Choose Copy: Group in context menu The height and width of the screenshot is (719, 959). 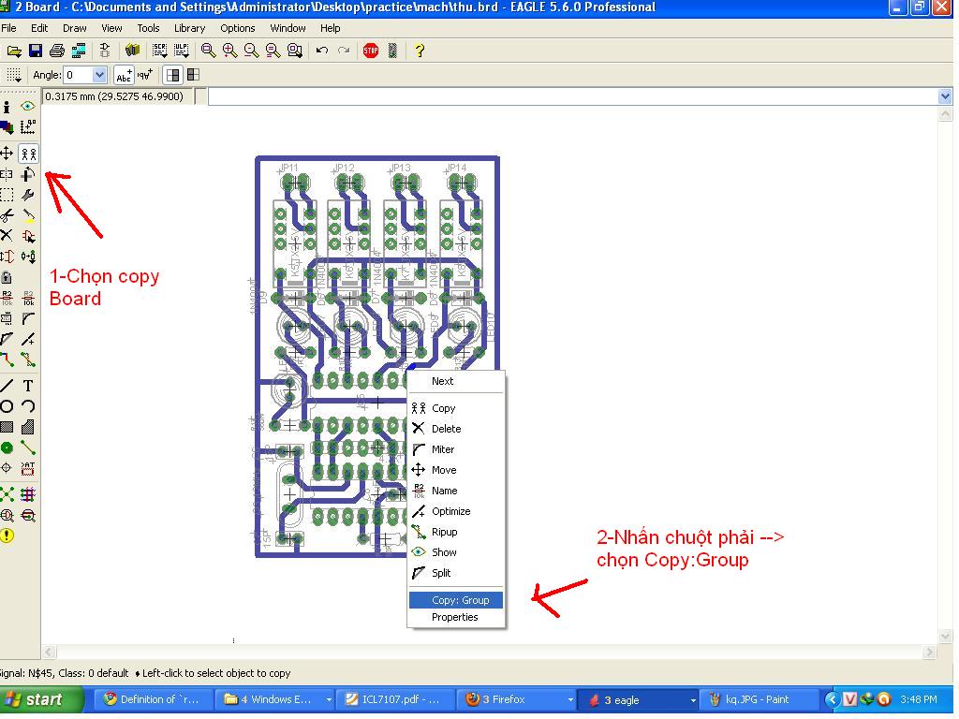tap(456, 600)
